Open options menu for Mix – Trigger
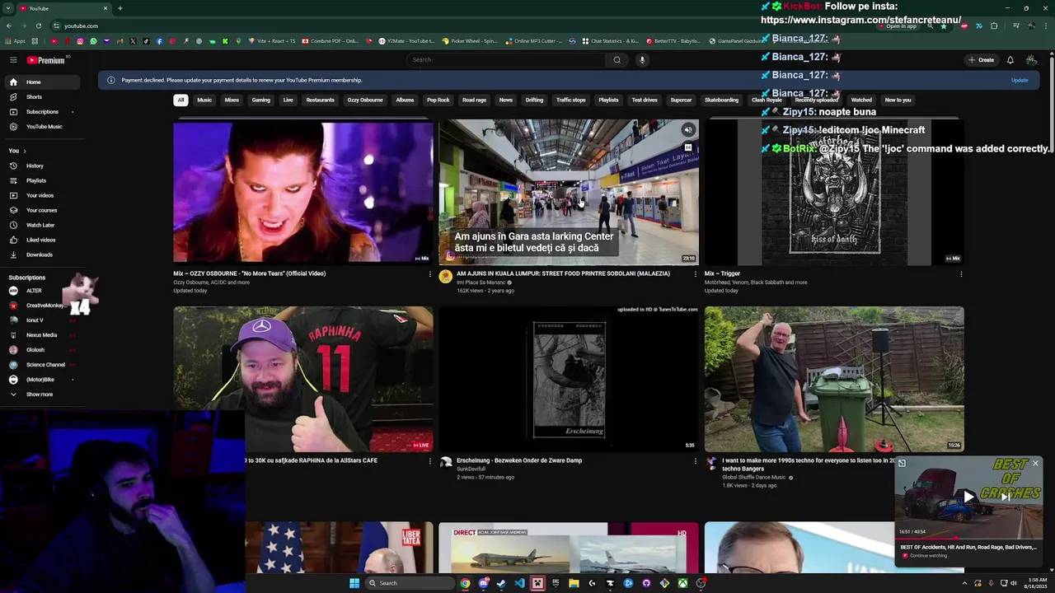This screenshot has width=1055, height=593. point(960,274)
